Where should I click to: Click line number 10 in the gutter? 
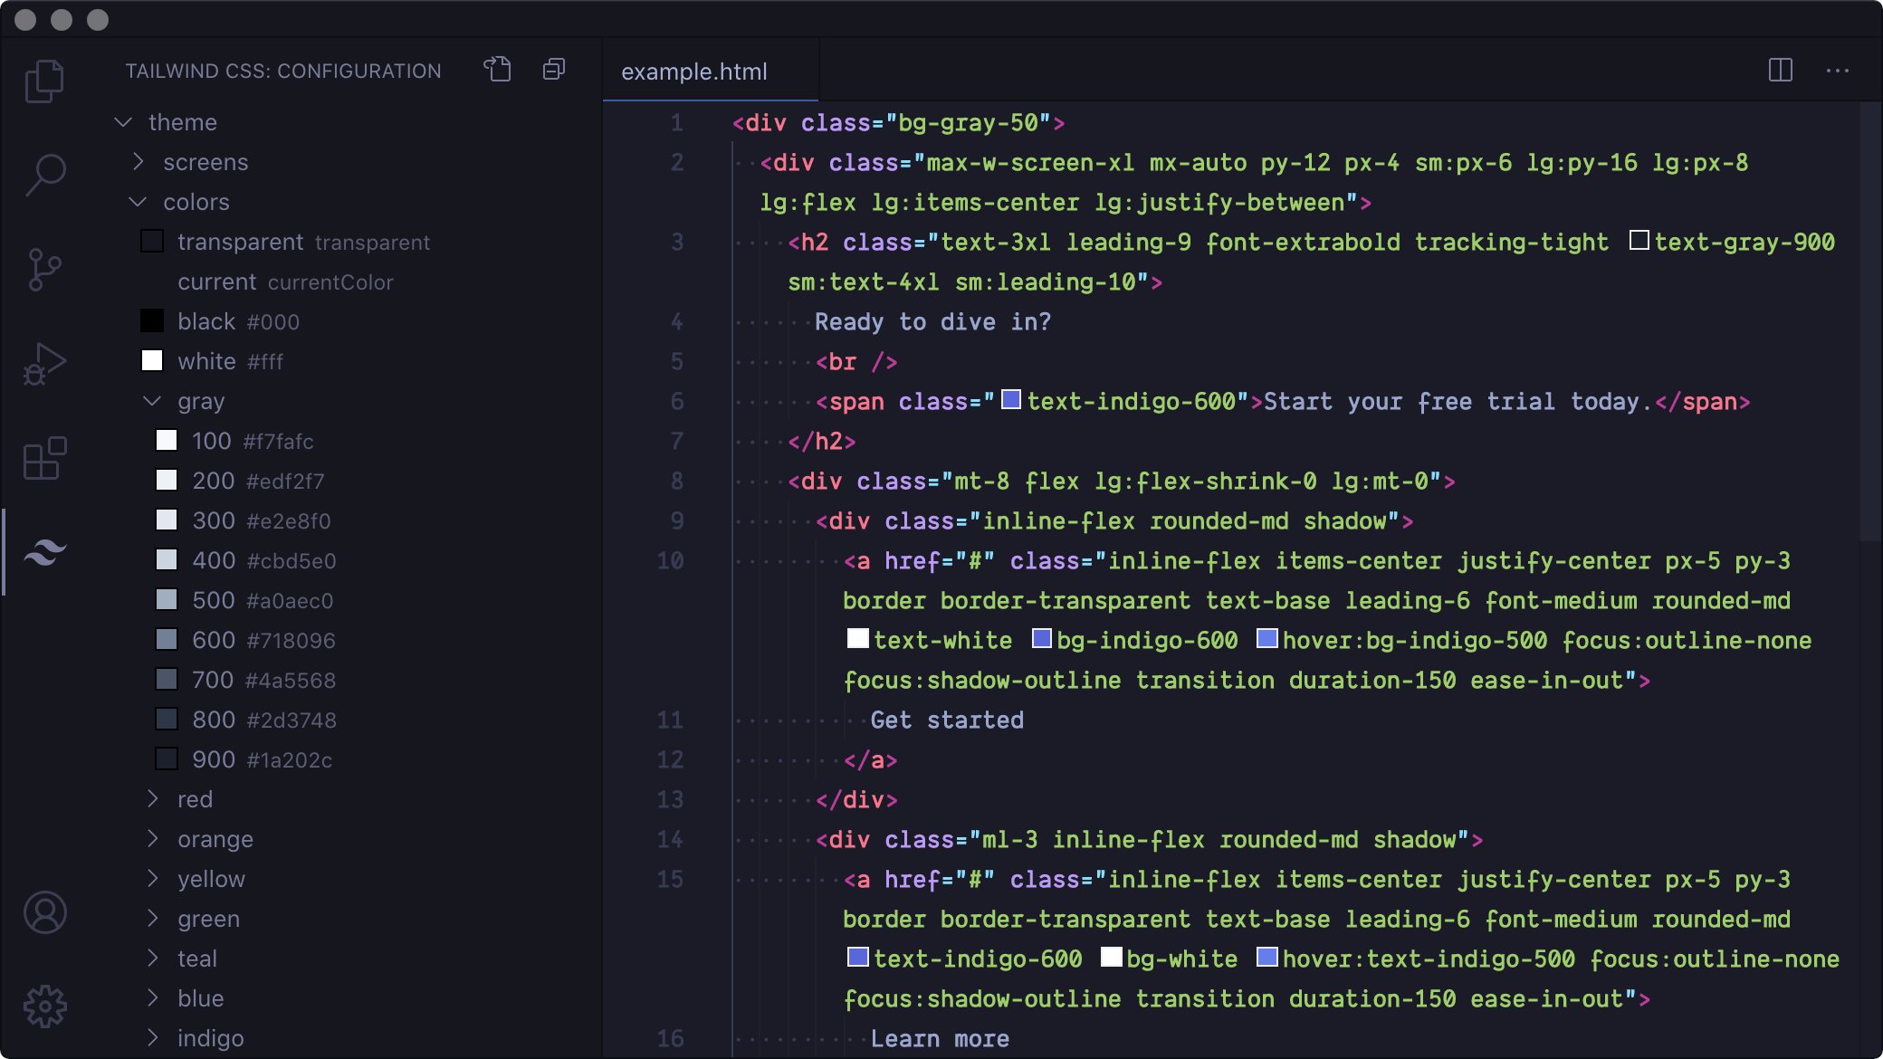point(670,560)
